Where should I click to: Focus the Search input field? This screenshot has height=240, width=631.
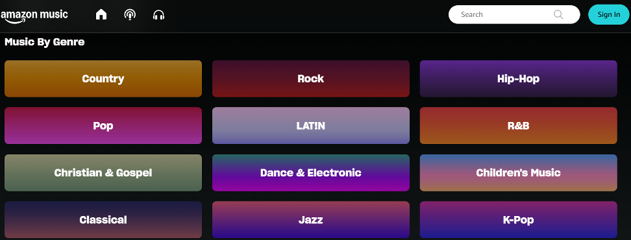point(514,14)
